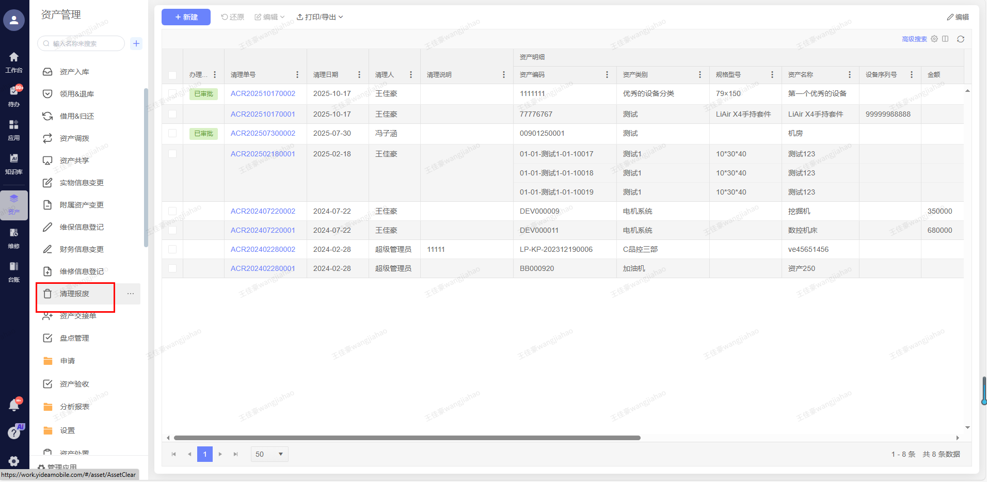The image size is (987, 482).
Task: Open the 清理单号 column menu
Action: pyautogui.click(x=297, y=75)
